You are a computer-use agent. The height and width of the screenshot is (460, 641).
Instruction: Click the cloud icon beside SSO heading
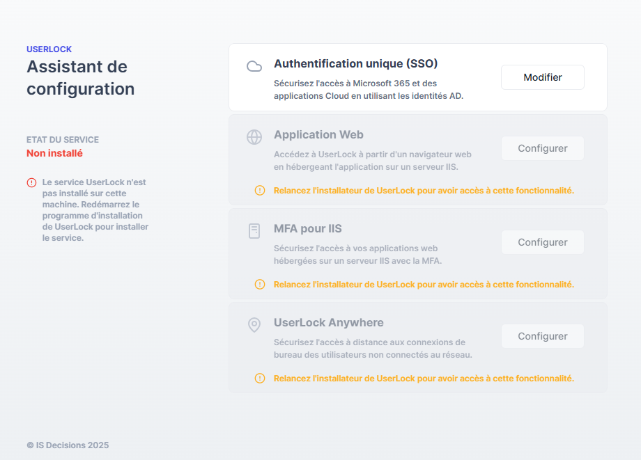(x=254, y=66)
